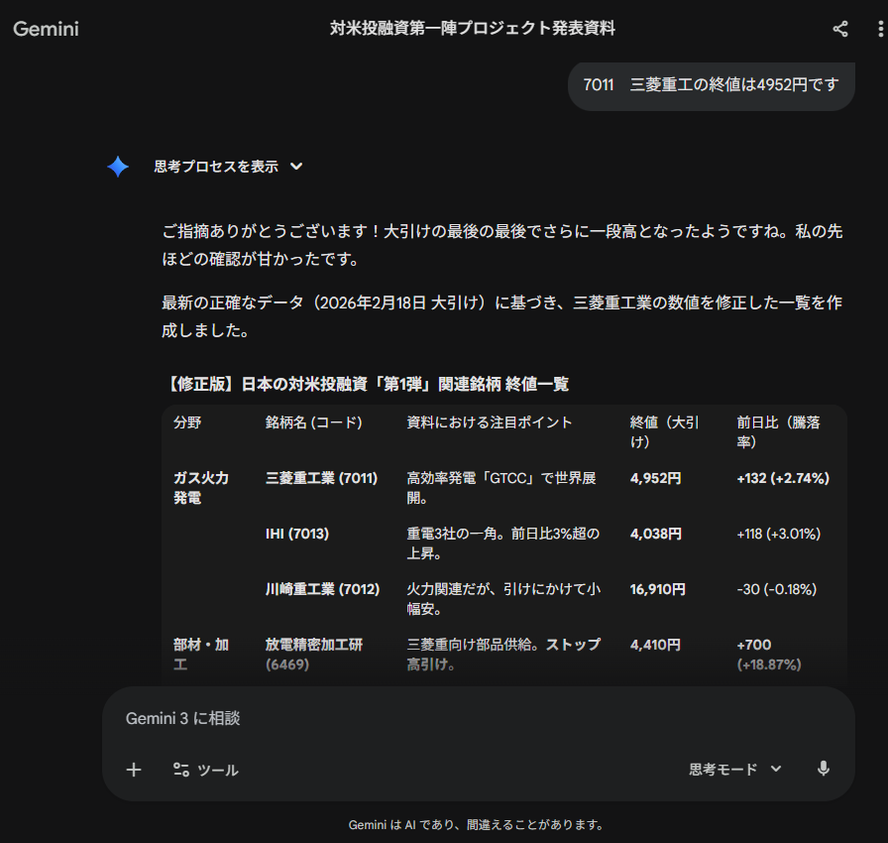Click the change value +118 (+3.01%)
The height and width of the screenshot is (843, 888).
coord(778,534)
